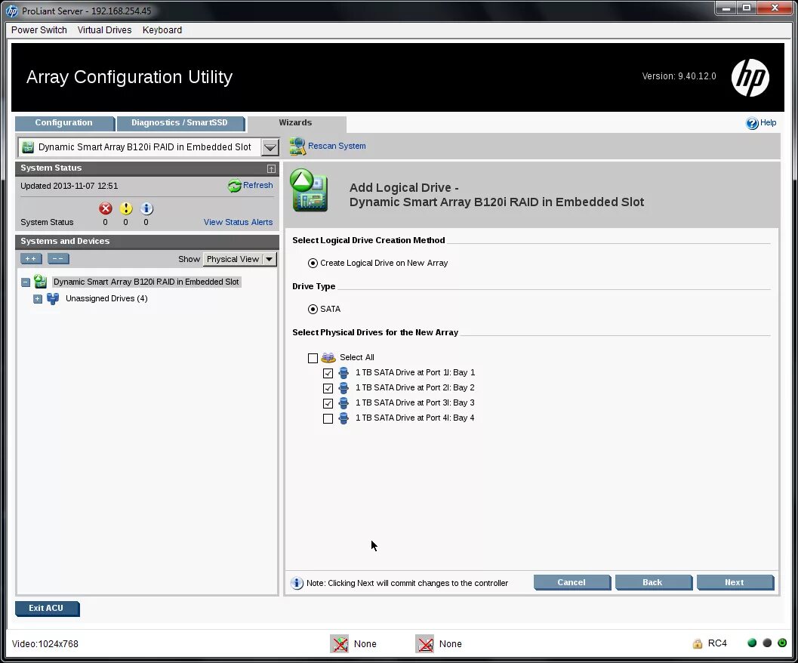
Task: Click the Add Logical Drive wizard icon
Action: pyautogui.click(x=309, y=190)
